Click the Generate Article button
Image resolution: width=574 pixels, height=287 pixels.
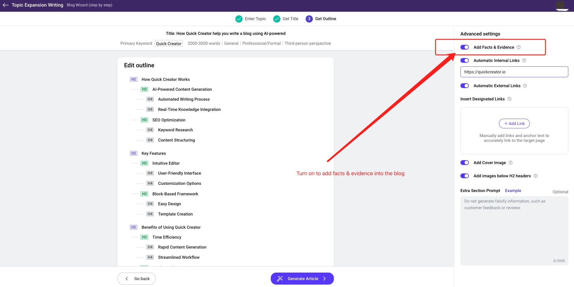click(x=302, y=279)
